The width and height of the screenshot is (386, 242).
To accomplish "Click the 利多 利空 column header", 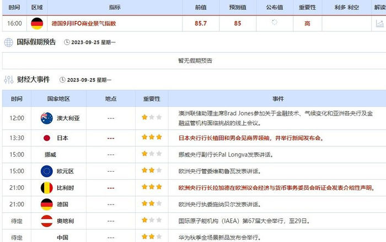I will (x=346, y=7).
